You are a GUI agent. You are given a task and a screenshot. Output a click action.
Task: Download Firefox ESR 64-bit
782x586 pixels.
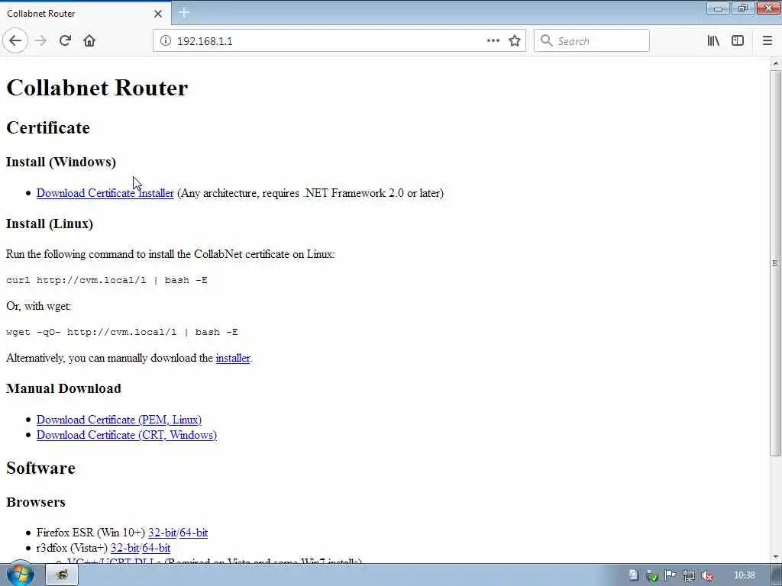click(x=193, y=533)
